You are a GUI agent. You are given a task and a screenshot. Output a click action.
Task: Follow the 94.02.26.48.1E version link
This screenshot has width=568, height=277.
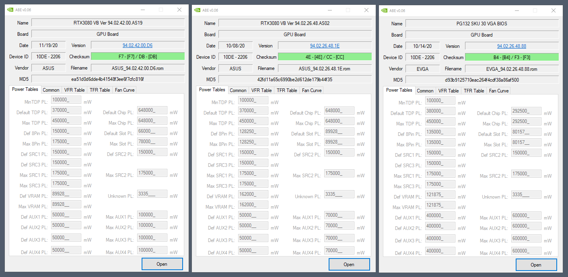pyautogui.click(x=325, y=46)
